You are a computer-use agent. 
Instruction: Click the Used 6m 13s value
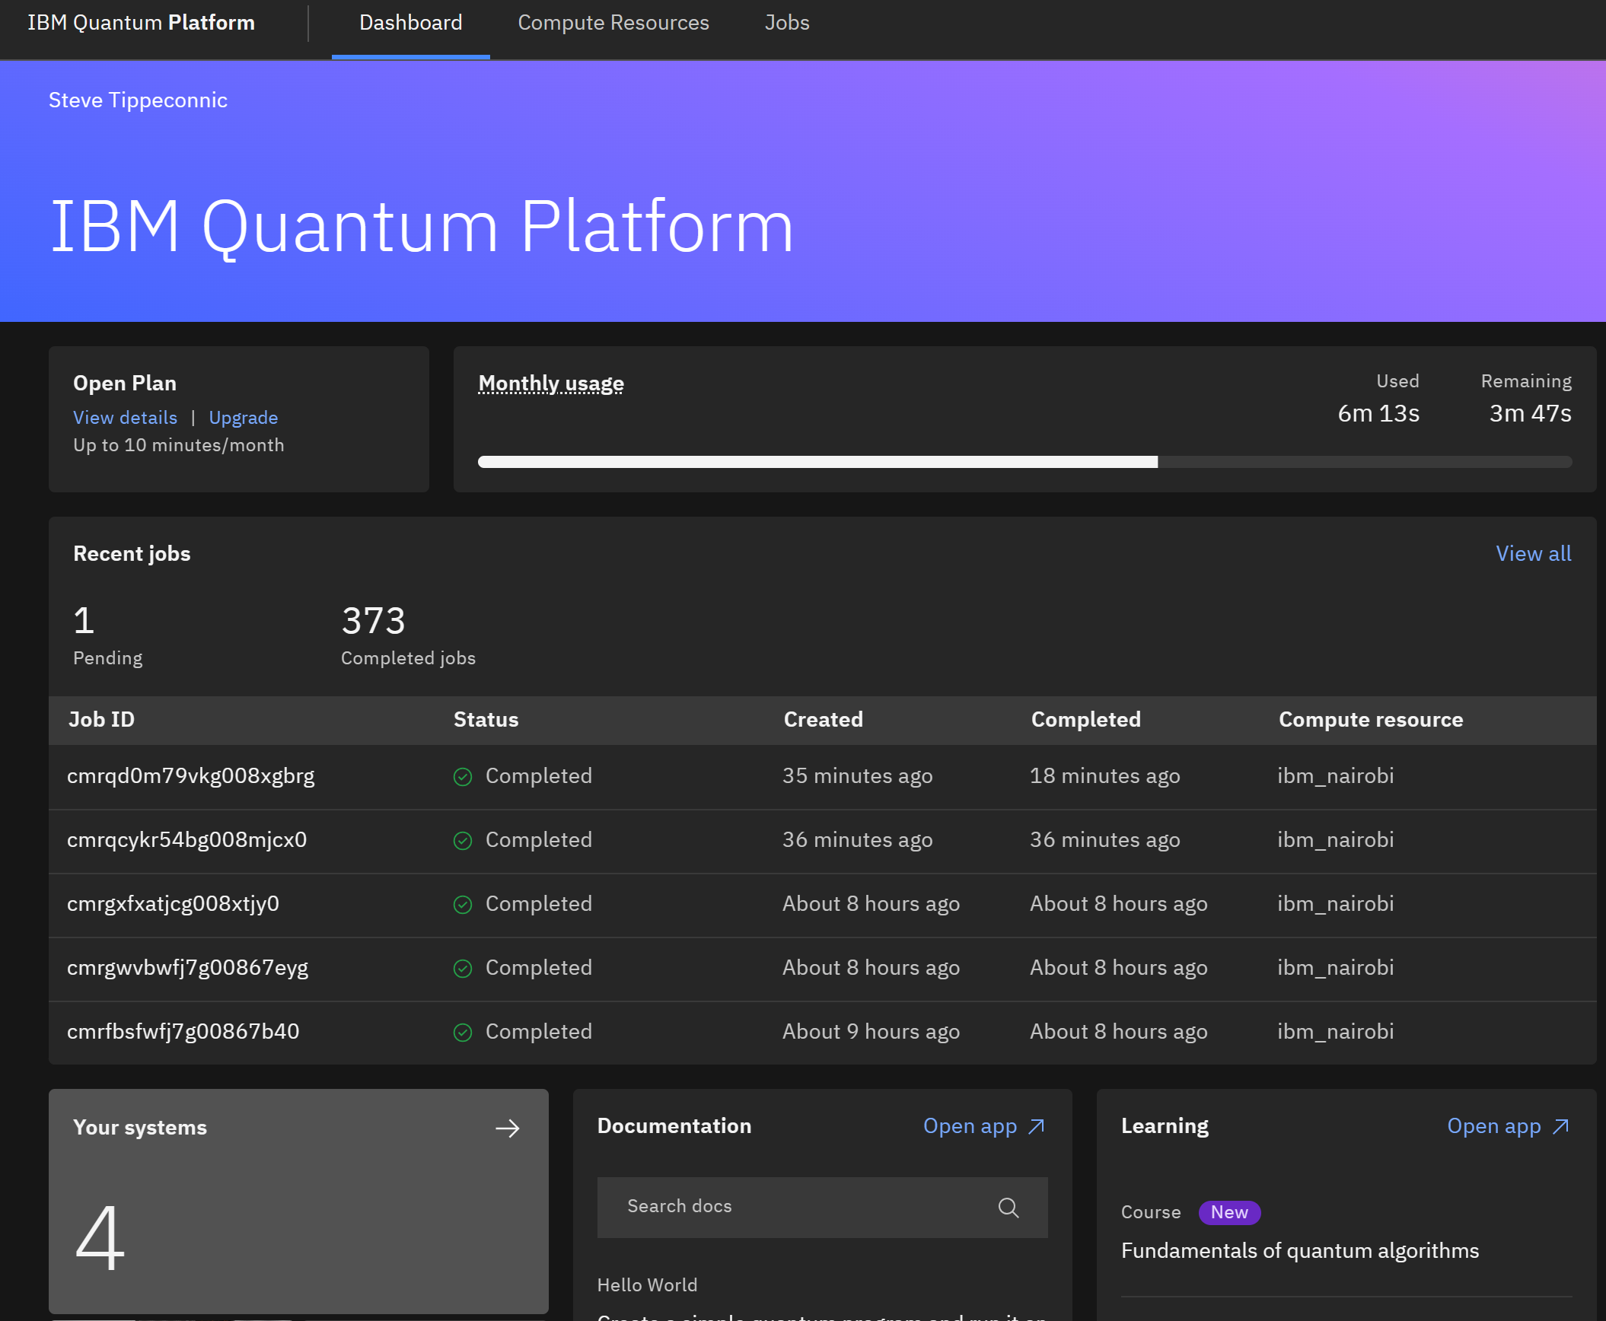[1378, 413]
